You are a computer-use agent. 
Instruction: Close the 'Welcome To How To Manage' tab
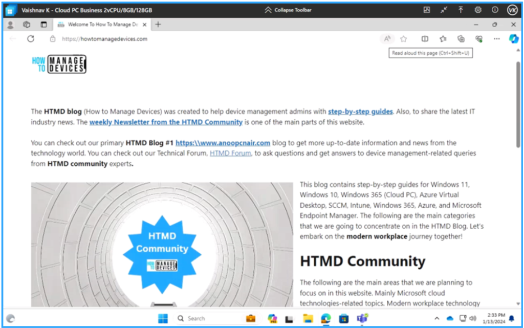pyautogui.click(x=145, y=25)
